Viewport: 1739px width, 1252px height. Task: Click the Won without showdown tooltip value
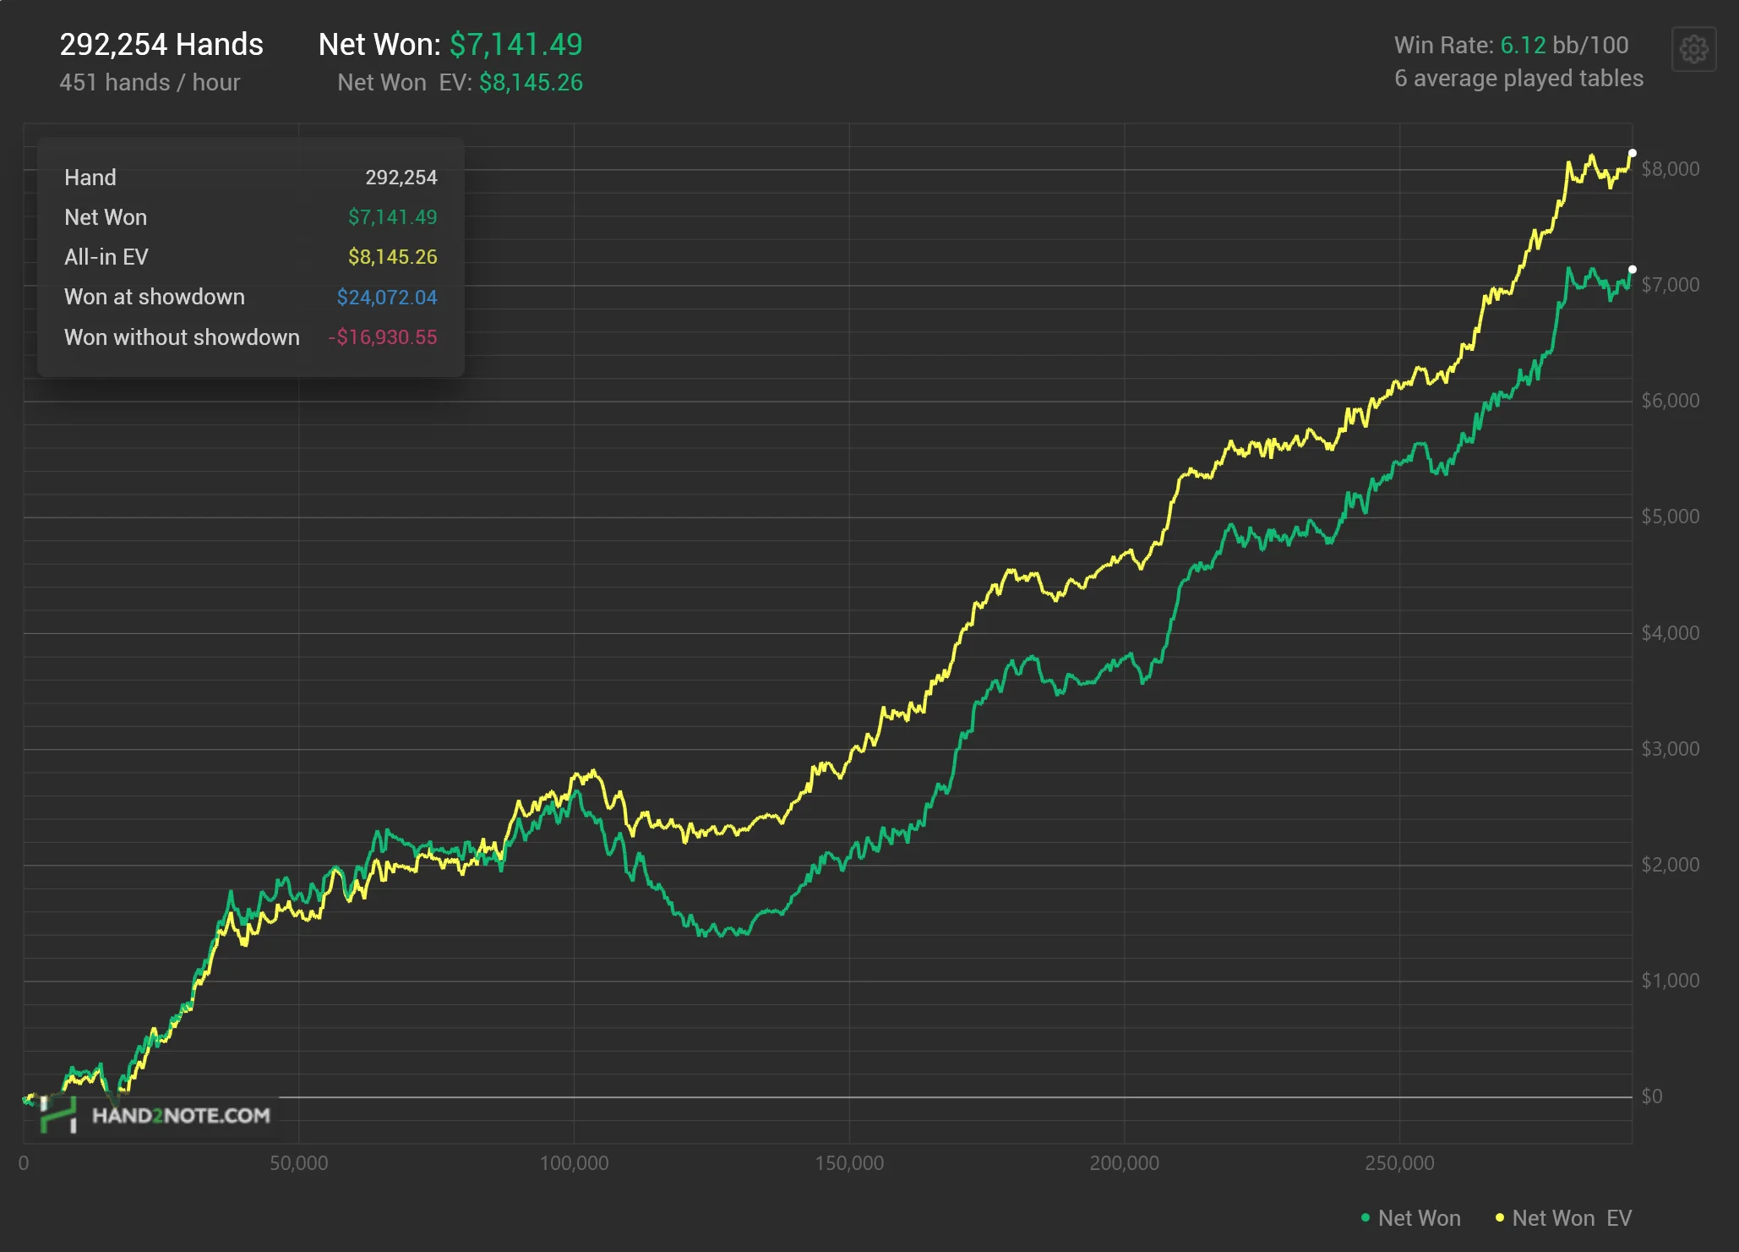click(383, 337)
